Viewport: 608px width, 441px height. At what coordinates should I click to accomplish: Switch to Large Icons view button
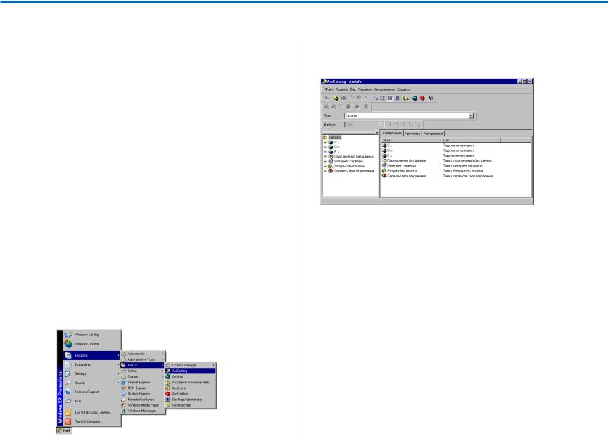coord(375,98)
